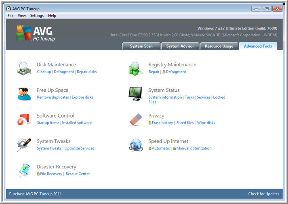Click the AVG PC Tuneup logo
The height and width of the screenshot is (204, 288).
[36, 33]
